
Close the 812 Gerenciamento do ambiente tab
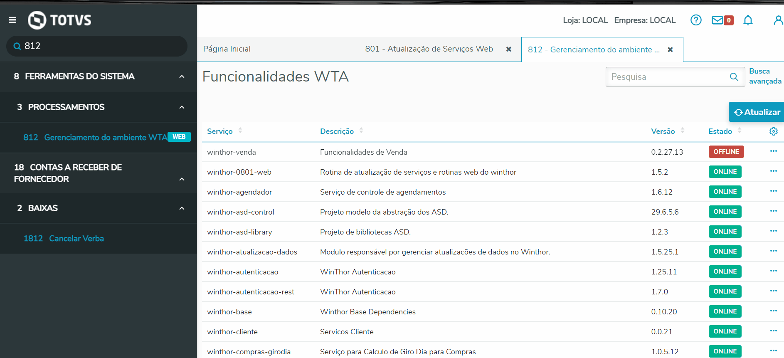point(670,50)
